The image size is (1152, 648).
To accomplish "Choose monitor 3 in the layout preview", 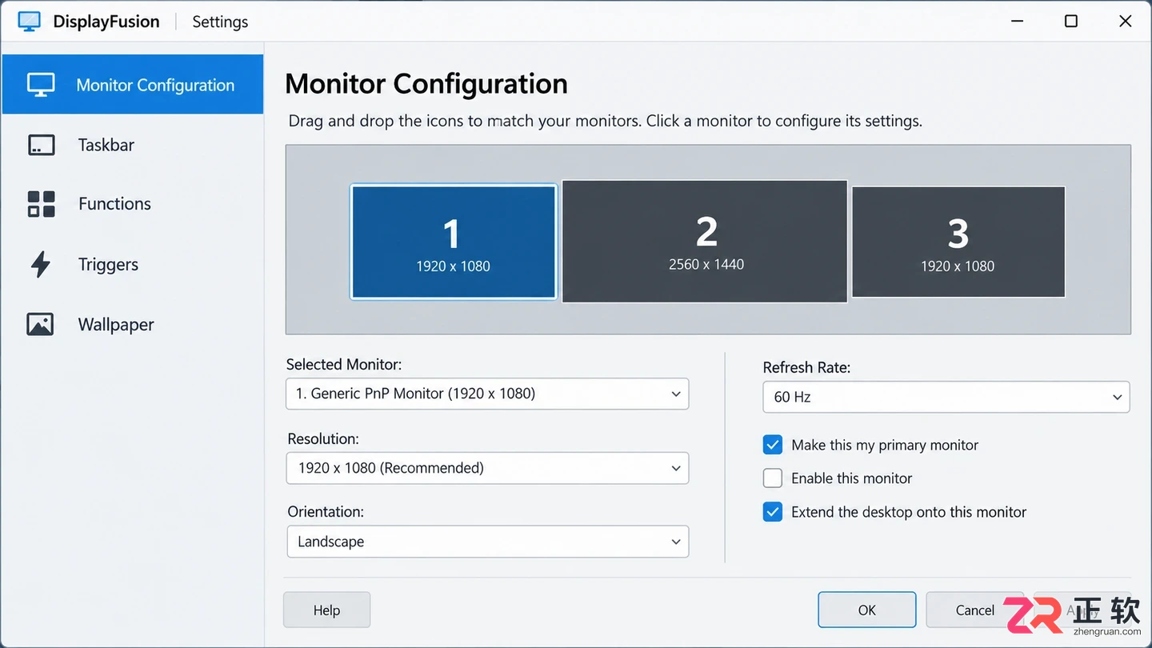I will (x=958, y=242).
